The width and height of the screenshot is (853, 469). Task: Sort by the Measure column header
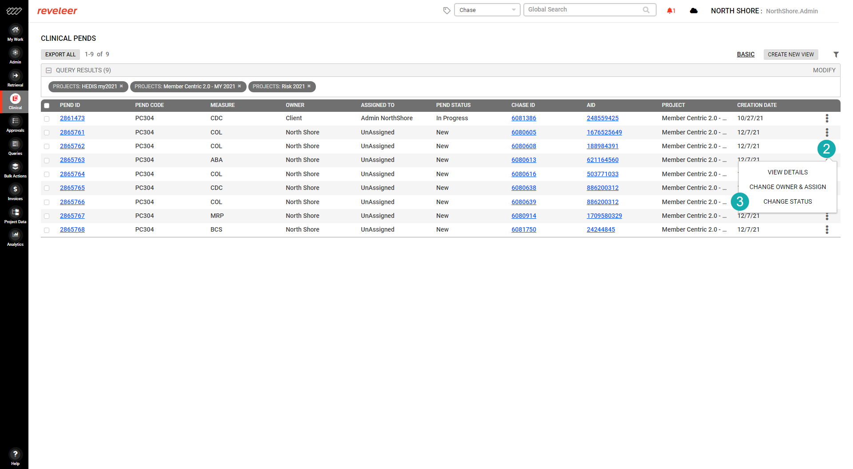223,105
